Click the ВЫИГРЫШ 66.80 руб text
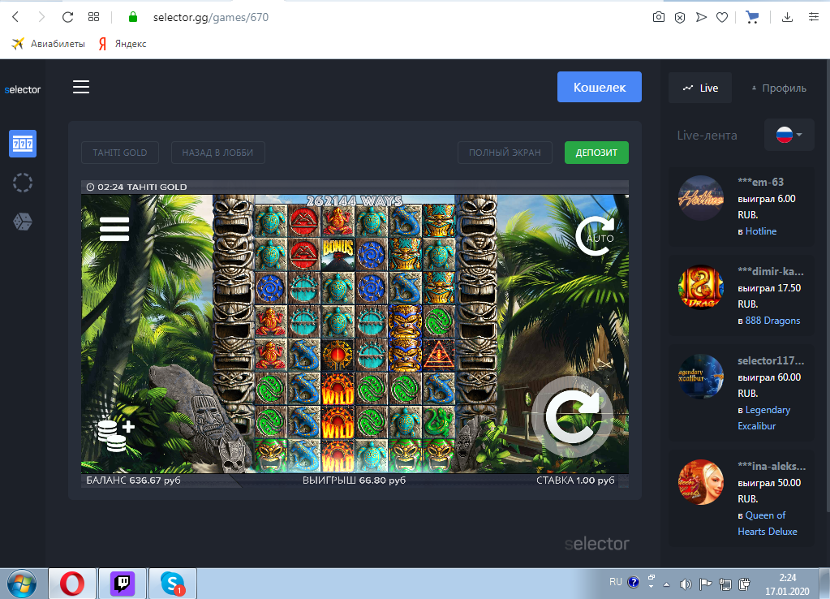Viewport: 830px width, 599px height. click(x=354, y=480)
